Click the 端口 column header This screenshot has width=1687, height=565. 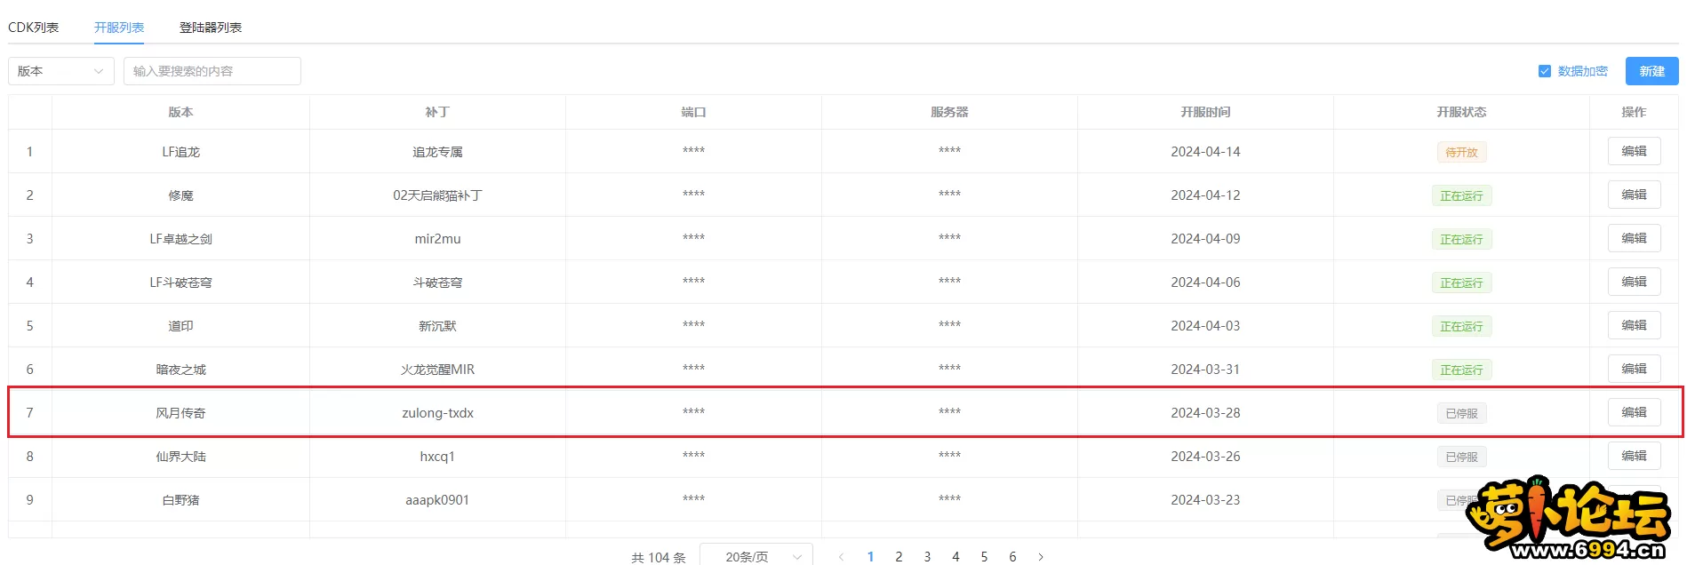tap(693, 112)
